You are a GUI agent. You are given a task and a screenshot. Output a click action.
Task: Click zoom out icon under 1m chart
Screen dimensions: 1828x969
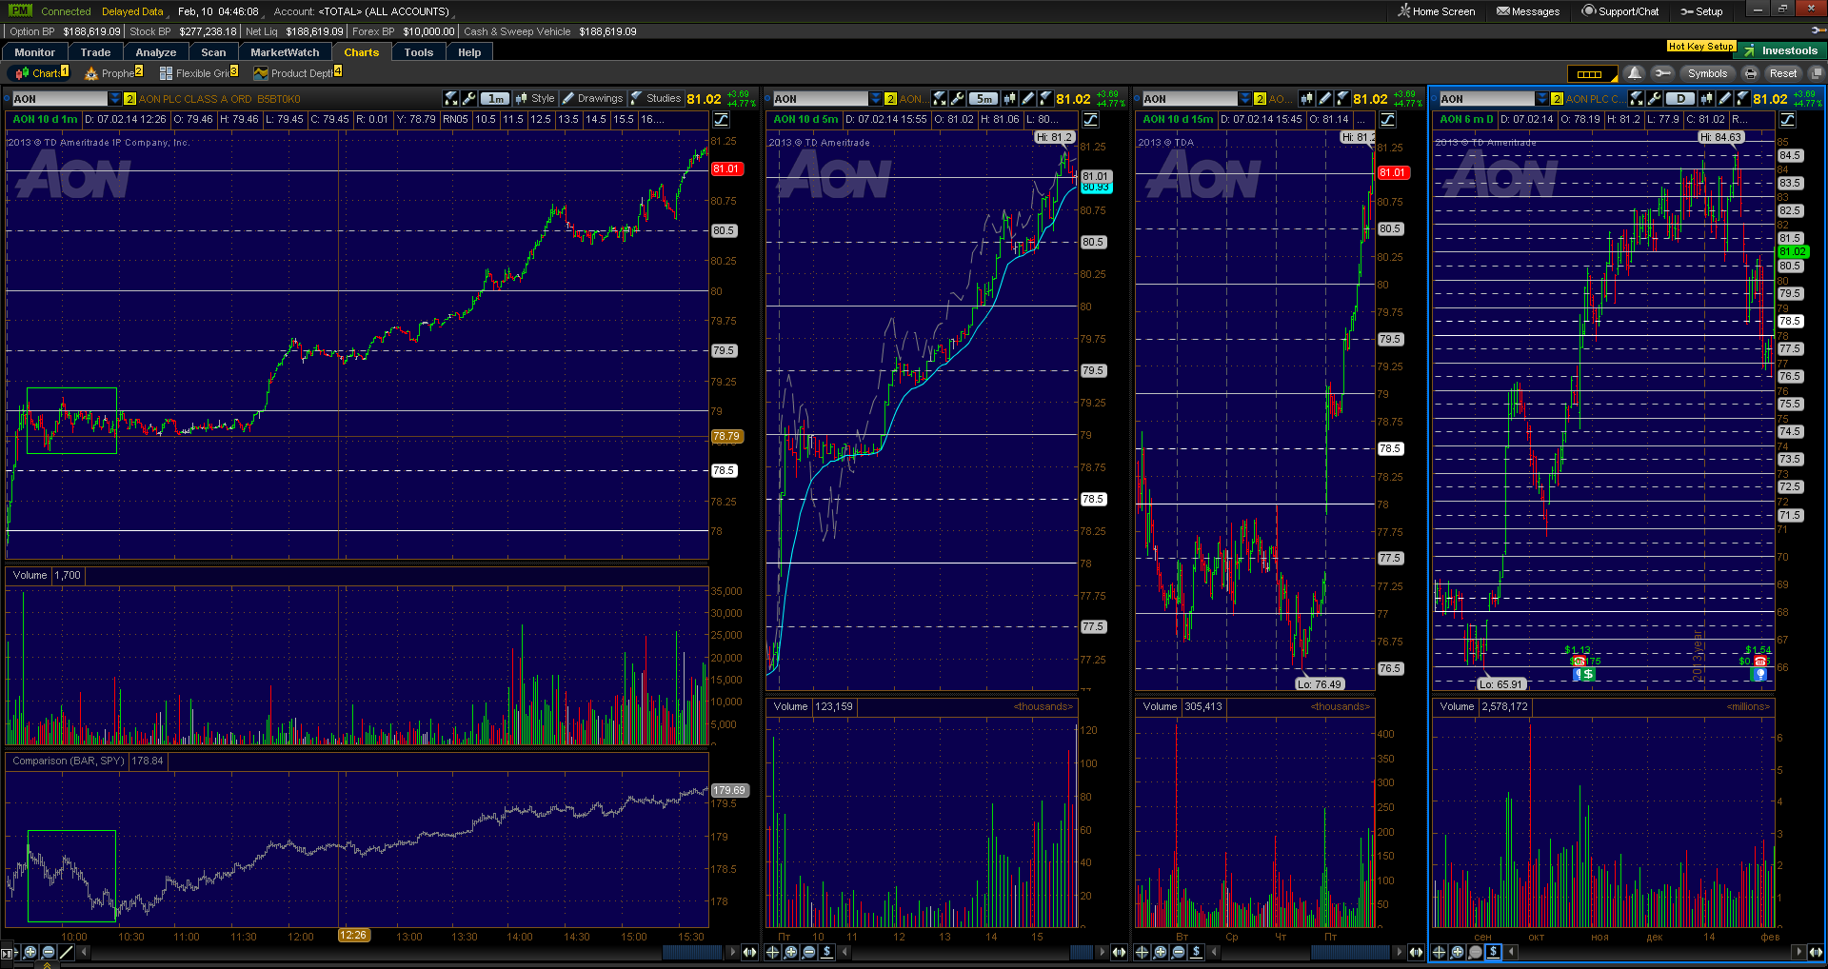click(x=49, y=952)
